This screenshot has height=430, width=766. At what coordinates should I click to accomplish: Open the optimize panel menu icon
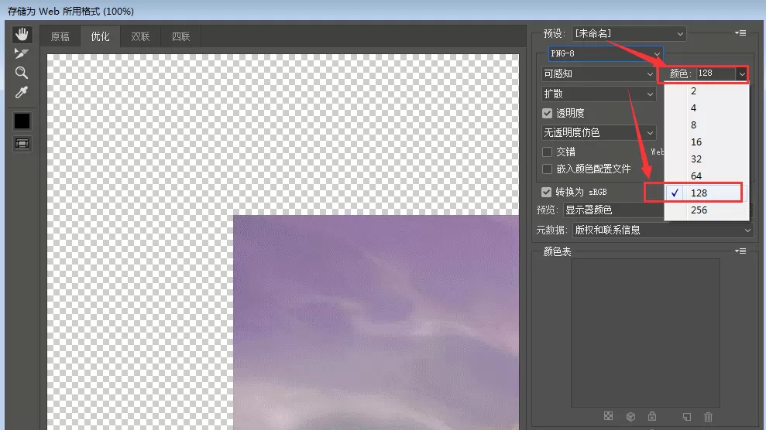click(740, 32)
